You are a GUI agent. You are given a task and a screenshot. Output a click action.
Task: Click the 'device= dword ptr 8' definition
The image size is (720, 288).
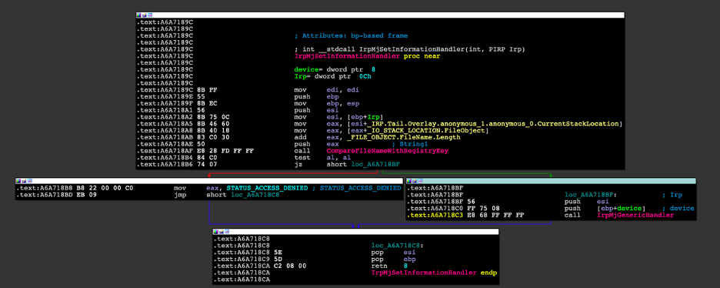pyautogui.click(x=335, y=69)
